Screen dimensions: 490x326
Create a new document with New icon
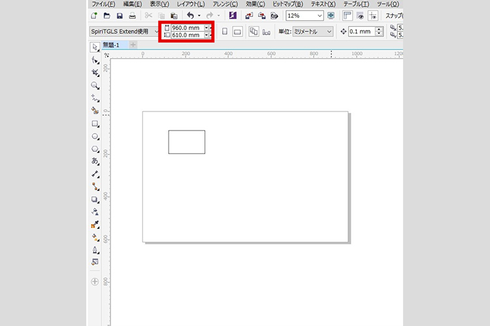[93, 16]
